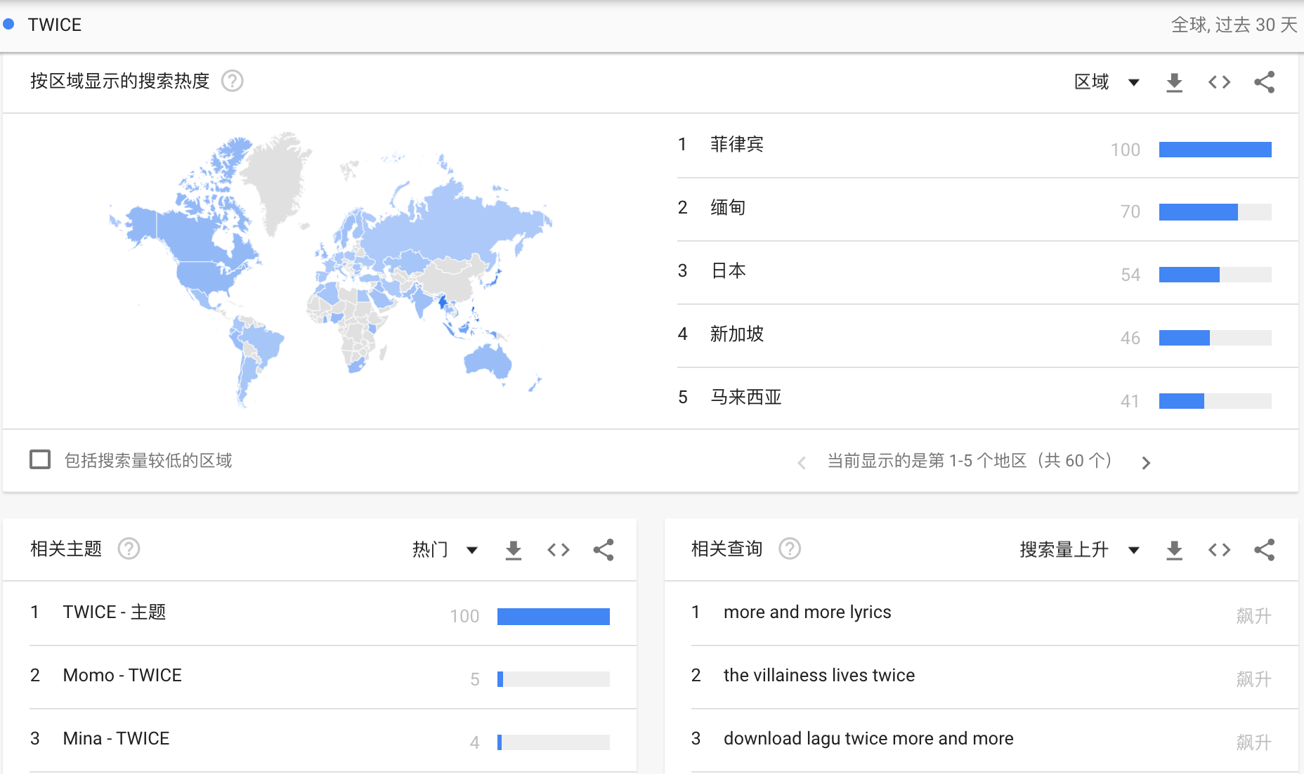Image resolution: width=1304 pixels, height=774 pixels.
Task: Share the 相关主题 panel
Action: pos(604,550)
